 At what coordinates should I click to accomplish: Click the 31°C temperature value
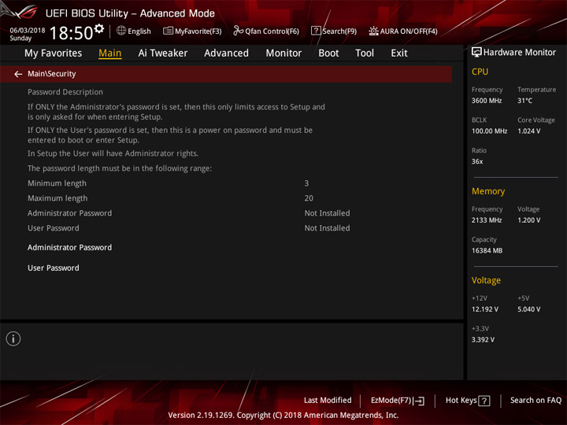[x=524, y=101]
